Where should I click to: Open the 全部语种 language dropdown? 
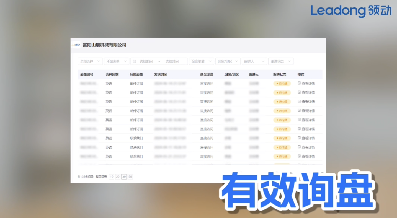coord(90,61)
